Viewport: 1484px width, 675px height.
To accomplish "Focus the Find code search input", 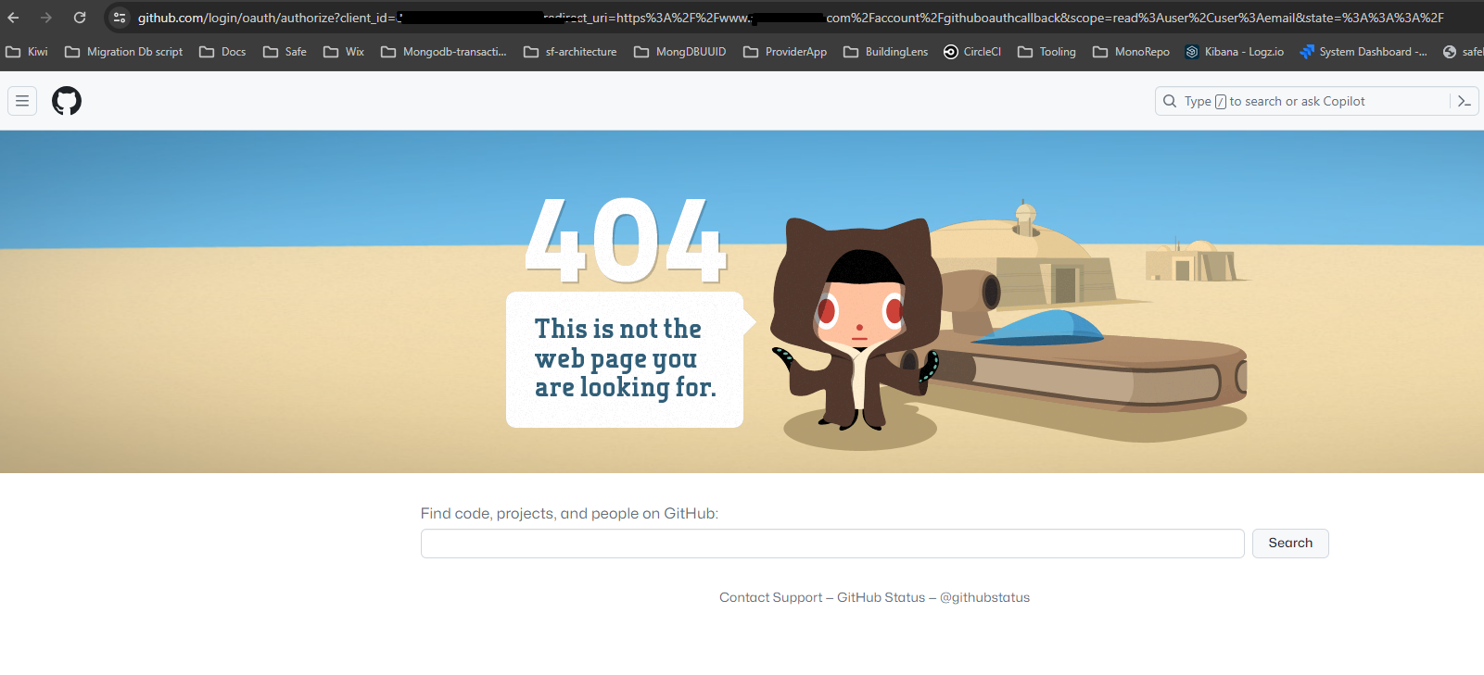I will 832,544.
